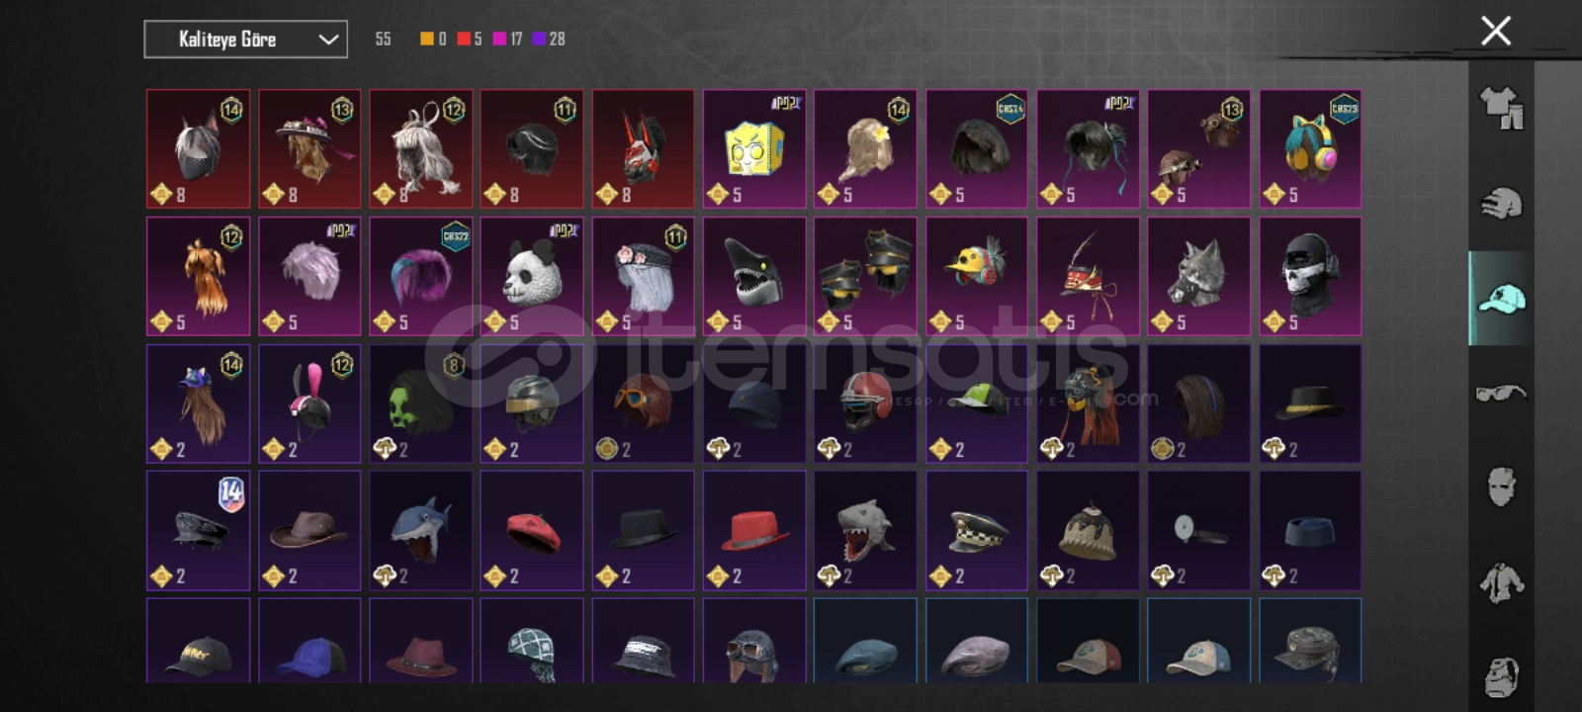The width and height of the screenshot is (1582, 712).
Task: Open the jacket category icon
Action: 1501,582
